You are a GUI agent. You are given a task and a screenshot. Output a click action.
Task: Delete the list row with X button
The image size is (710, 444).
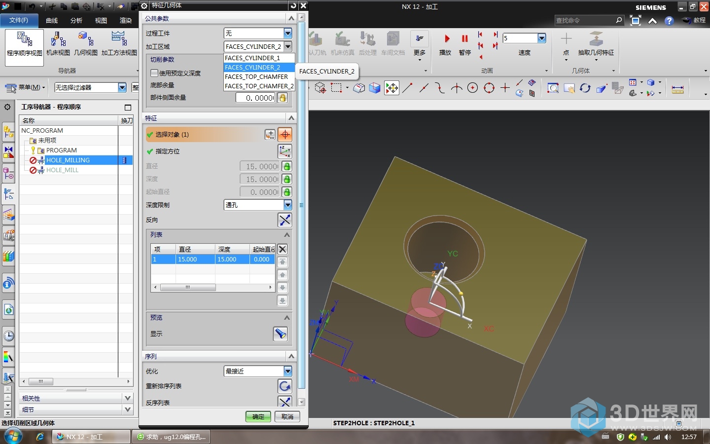pos(283,249)
